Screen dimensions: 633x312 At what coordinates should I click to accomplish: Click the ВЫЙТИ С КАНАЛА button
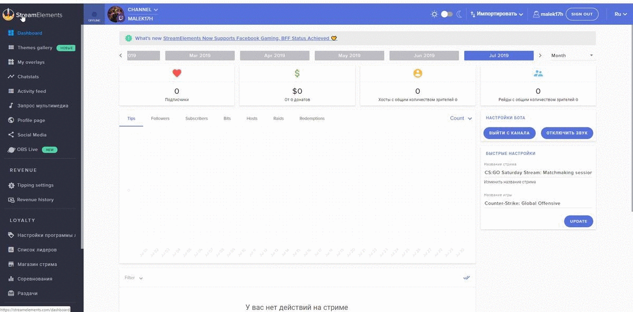(509, 133)
